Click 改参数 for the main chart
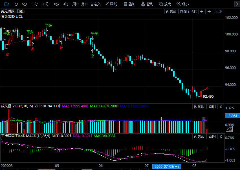The width and height of the screenshot is (240, 170). coord(171,12)
